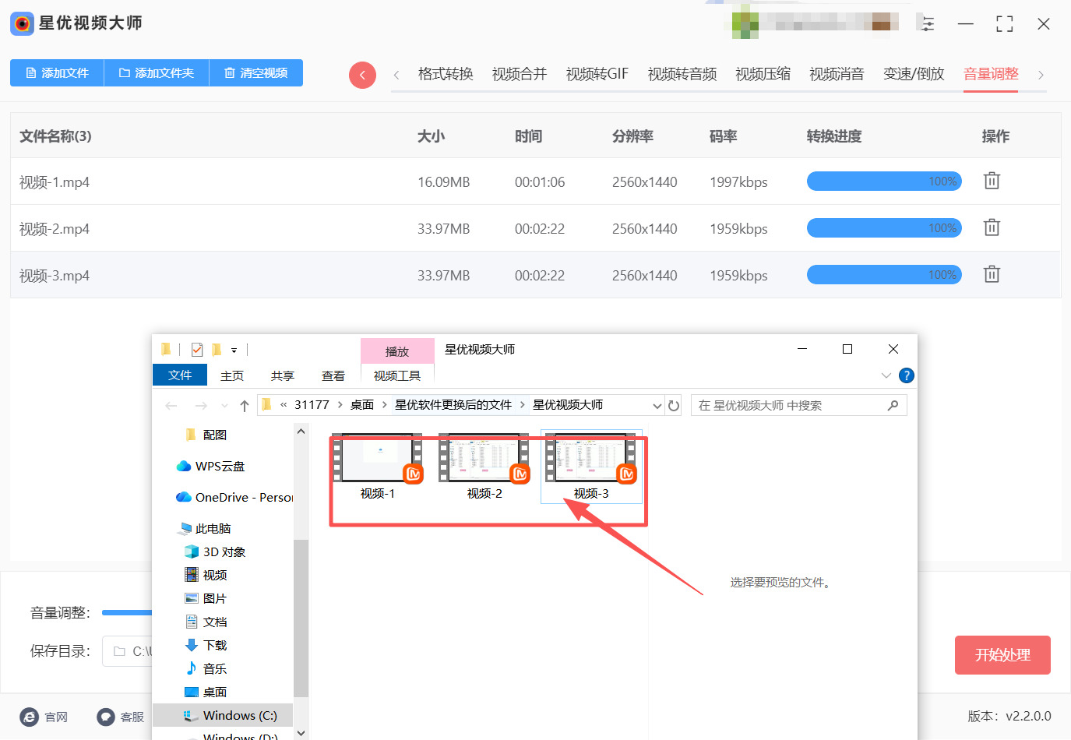The width and height of the screenshot is (1071, 740).
Task: Open the 音乐 folder in the sidebar
Action: click(x=206, y=668)
